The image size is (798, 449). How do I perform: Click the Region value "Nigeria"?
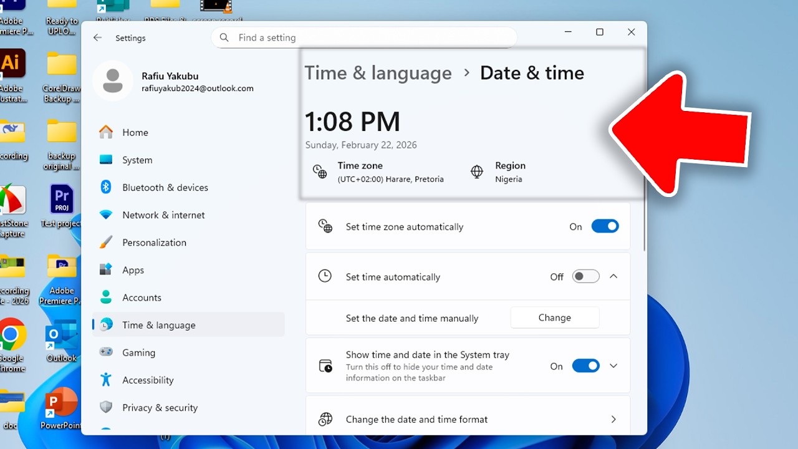(x=509, y=179)
